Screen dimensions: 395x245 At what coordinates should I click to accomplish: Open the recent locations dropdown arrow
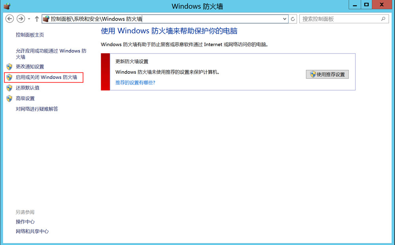click(x=29, y=19)
